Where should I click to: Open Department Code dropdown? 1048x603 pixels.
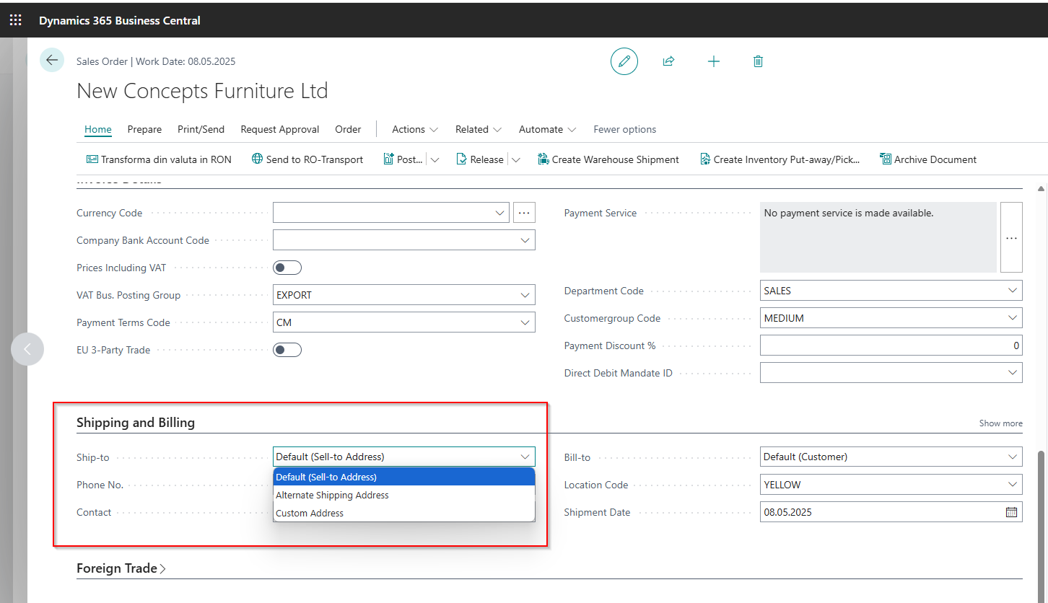click(1013, 291)
